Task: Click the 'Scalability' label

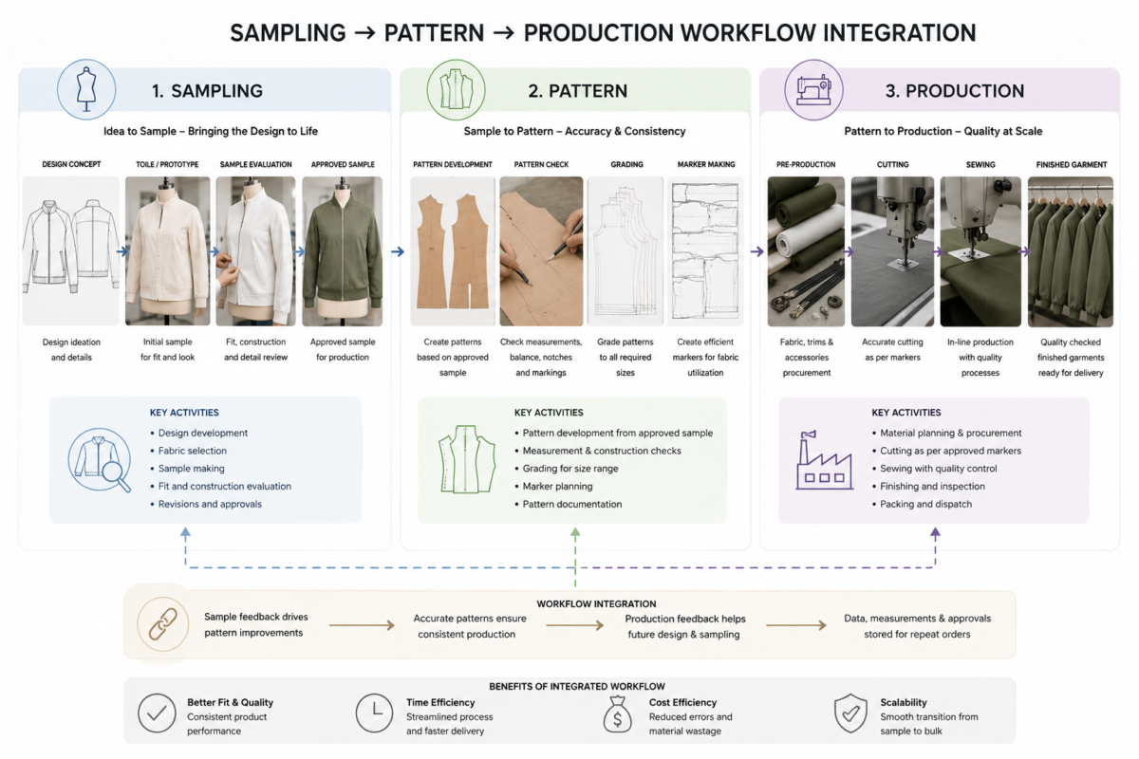Action: 904,703
